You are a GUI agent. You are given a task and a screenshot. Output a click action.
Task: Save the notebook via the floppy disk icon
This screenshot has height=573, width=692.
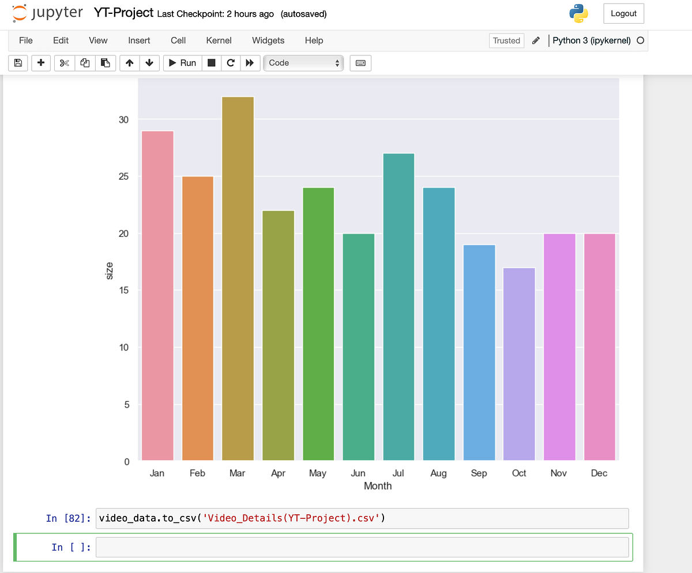click(x=17, y=63)
